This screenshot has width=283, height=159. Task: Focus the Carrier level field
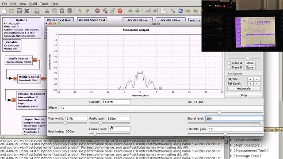pyautogui.click(x=119, y=129)
